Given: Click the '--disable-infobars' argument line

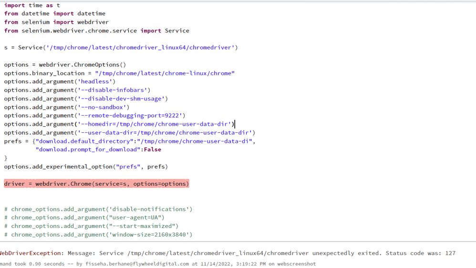Looking at the screenshot, I should pos(77,90).
